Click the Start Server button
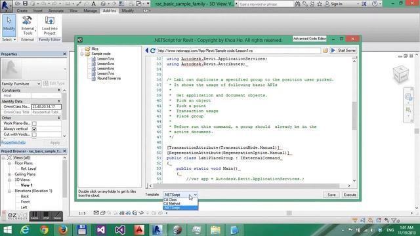 point(344,50)
